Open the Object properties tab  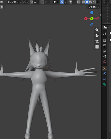pos(105,68)
